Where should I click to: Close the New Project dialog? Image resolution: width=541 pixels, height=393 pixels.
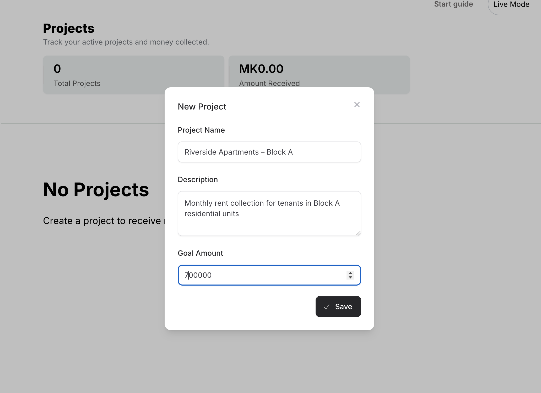(x=357, y=105)
